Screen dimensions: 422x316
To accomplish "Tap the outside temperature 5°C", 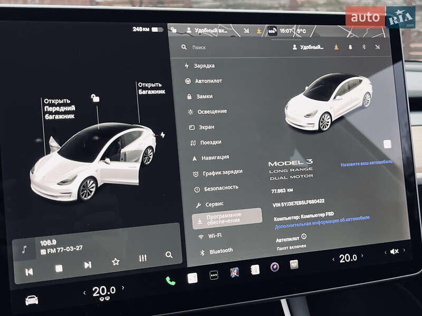I will point(301,31).
